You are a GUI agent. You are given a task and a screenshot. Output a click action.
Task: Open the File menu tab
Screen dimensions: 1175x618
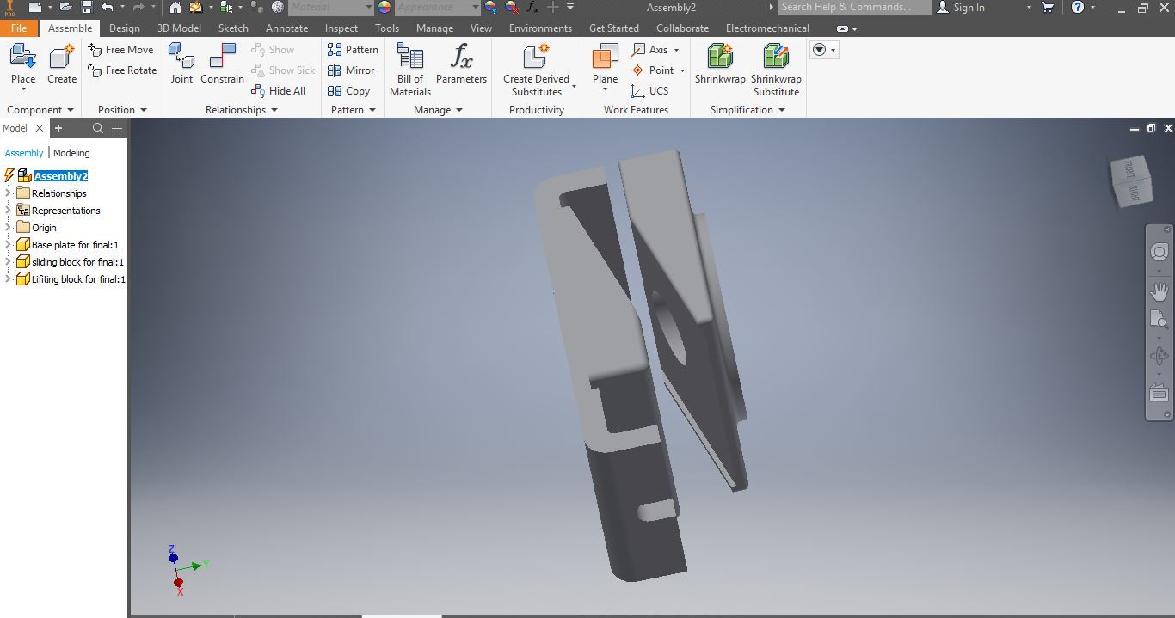(x=18, y=28)
